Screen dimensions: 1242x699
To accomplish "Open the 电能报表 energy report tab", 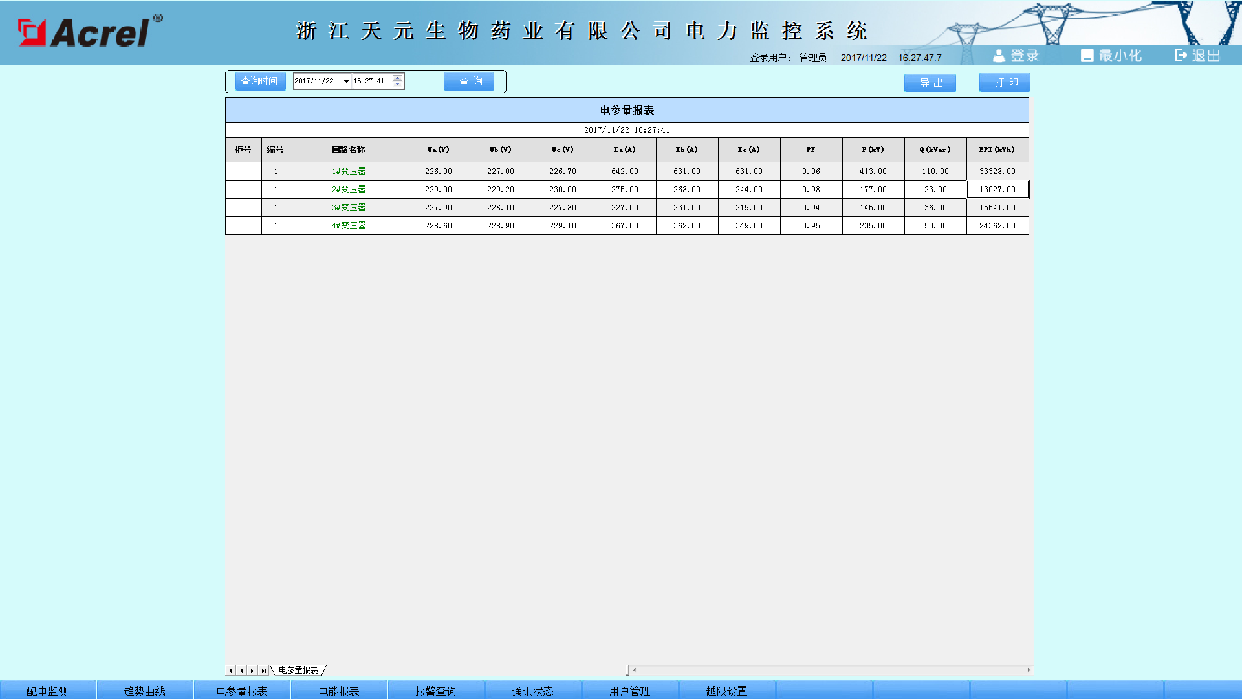I will (339, 691).
